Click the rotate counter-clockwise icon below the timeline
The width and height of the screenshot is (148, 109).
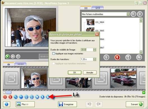point(26,97)
